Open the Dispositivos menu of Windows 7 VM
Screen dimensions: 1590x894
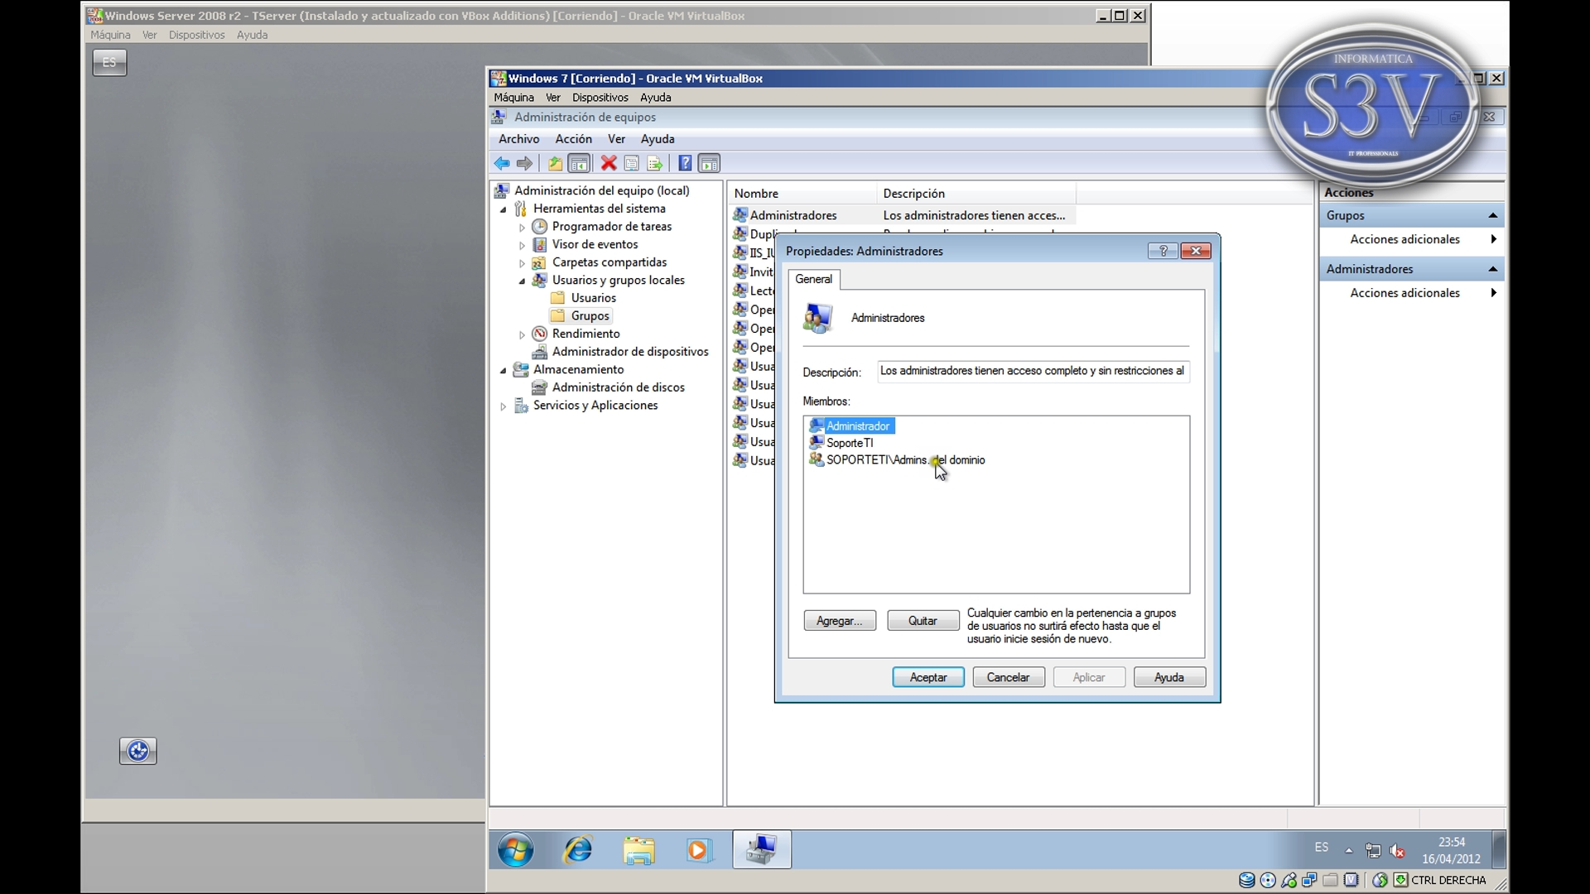[600, 98]
